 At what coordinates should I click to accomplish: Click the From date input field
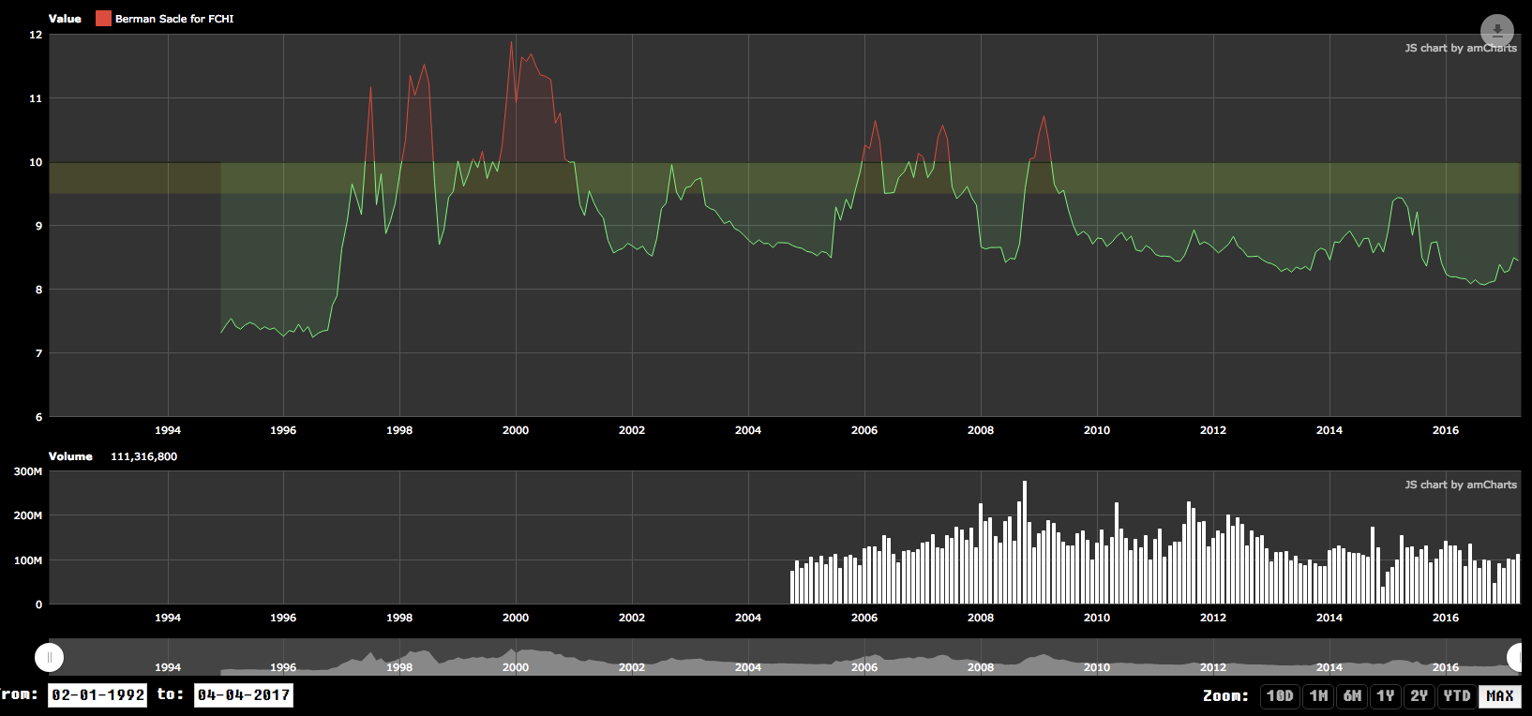98,695
